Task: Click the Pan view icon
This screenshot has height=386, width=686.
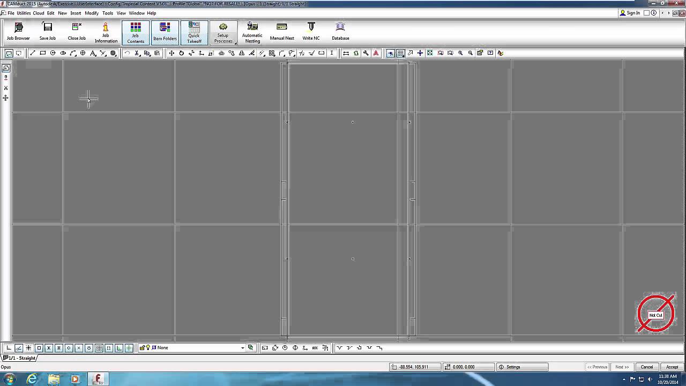Action: pyautogui.click(x=420, y=53)
